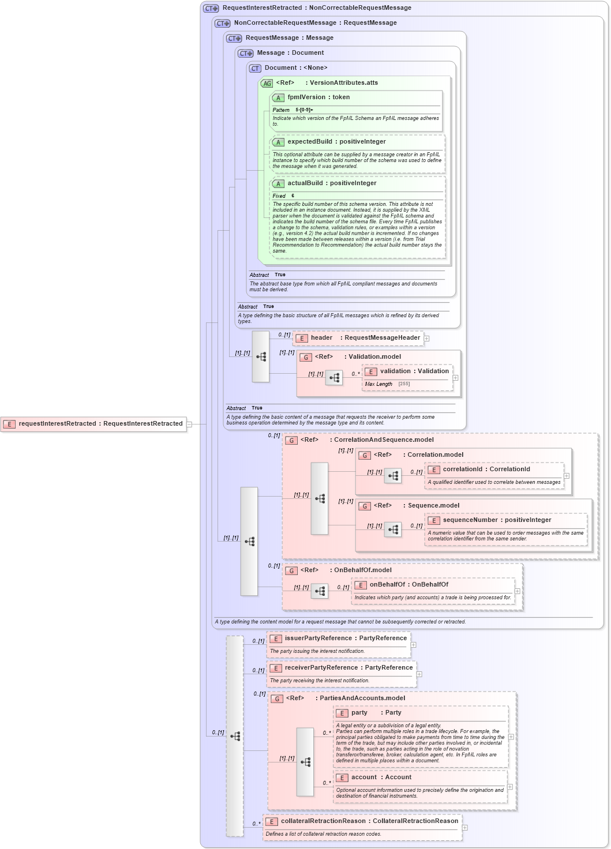Select the 'Abstract True' line under Document
Image resolution: width=611 pixels, height=849 pixels.
(268, 275)
